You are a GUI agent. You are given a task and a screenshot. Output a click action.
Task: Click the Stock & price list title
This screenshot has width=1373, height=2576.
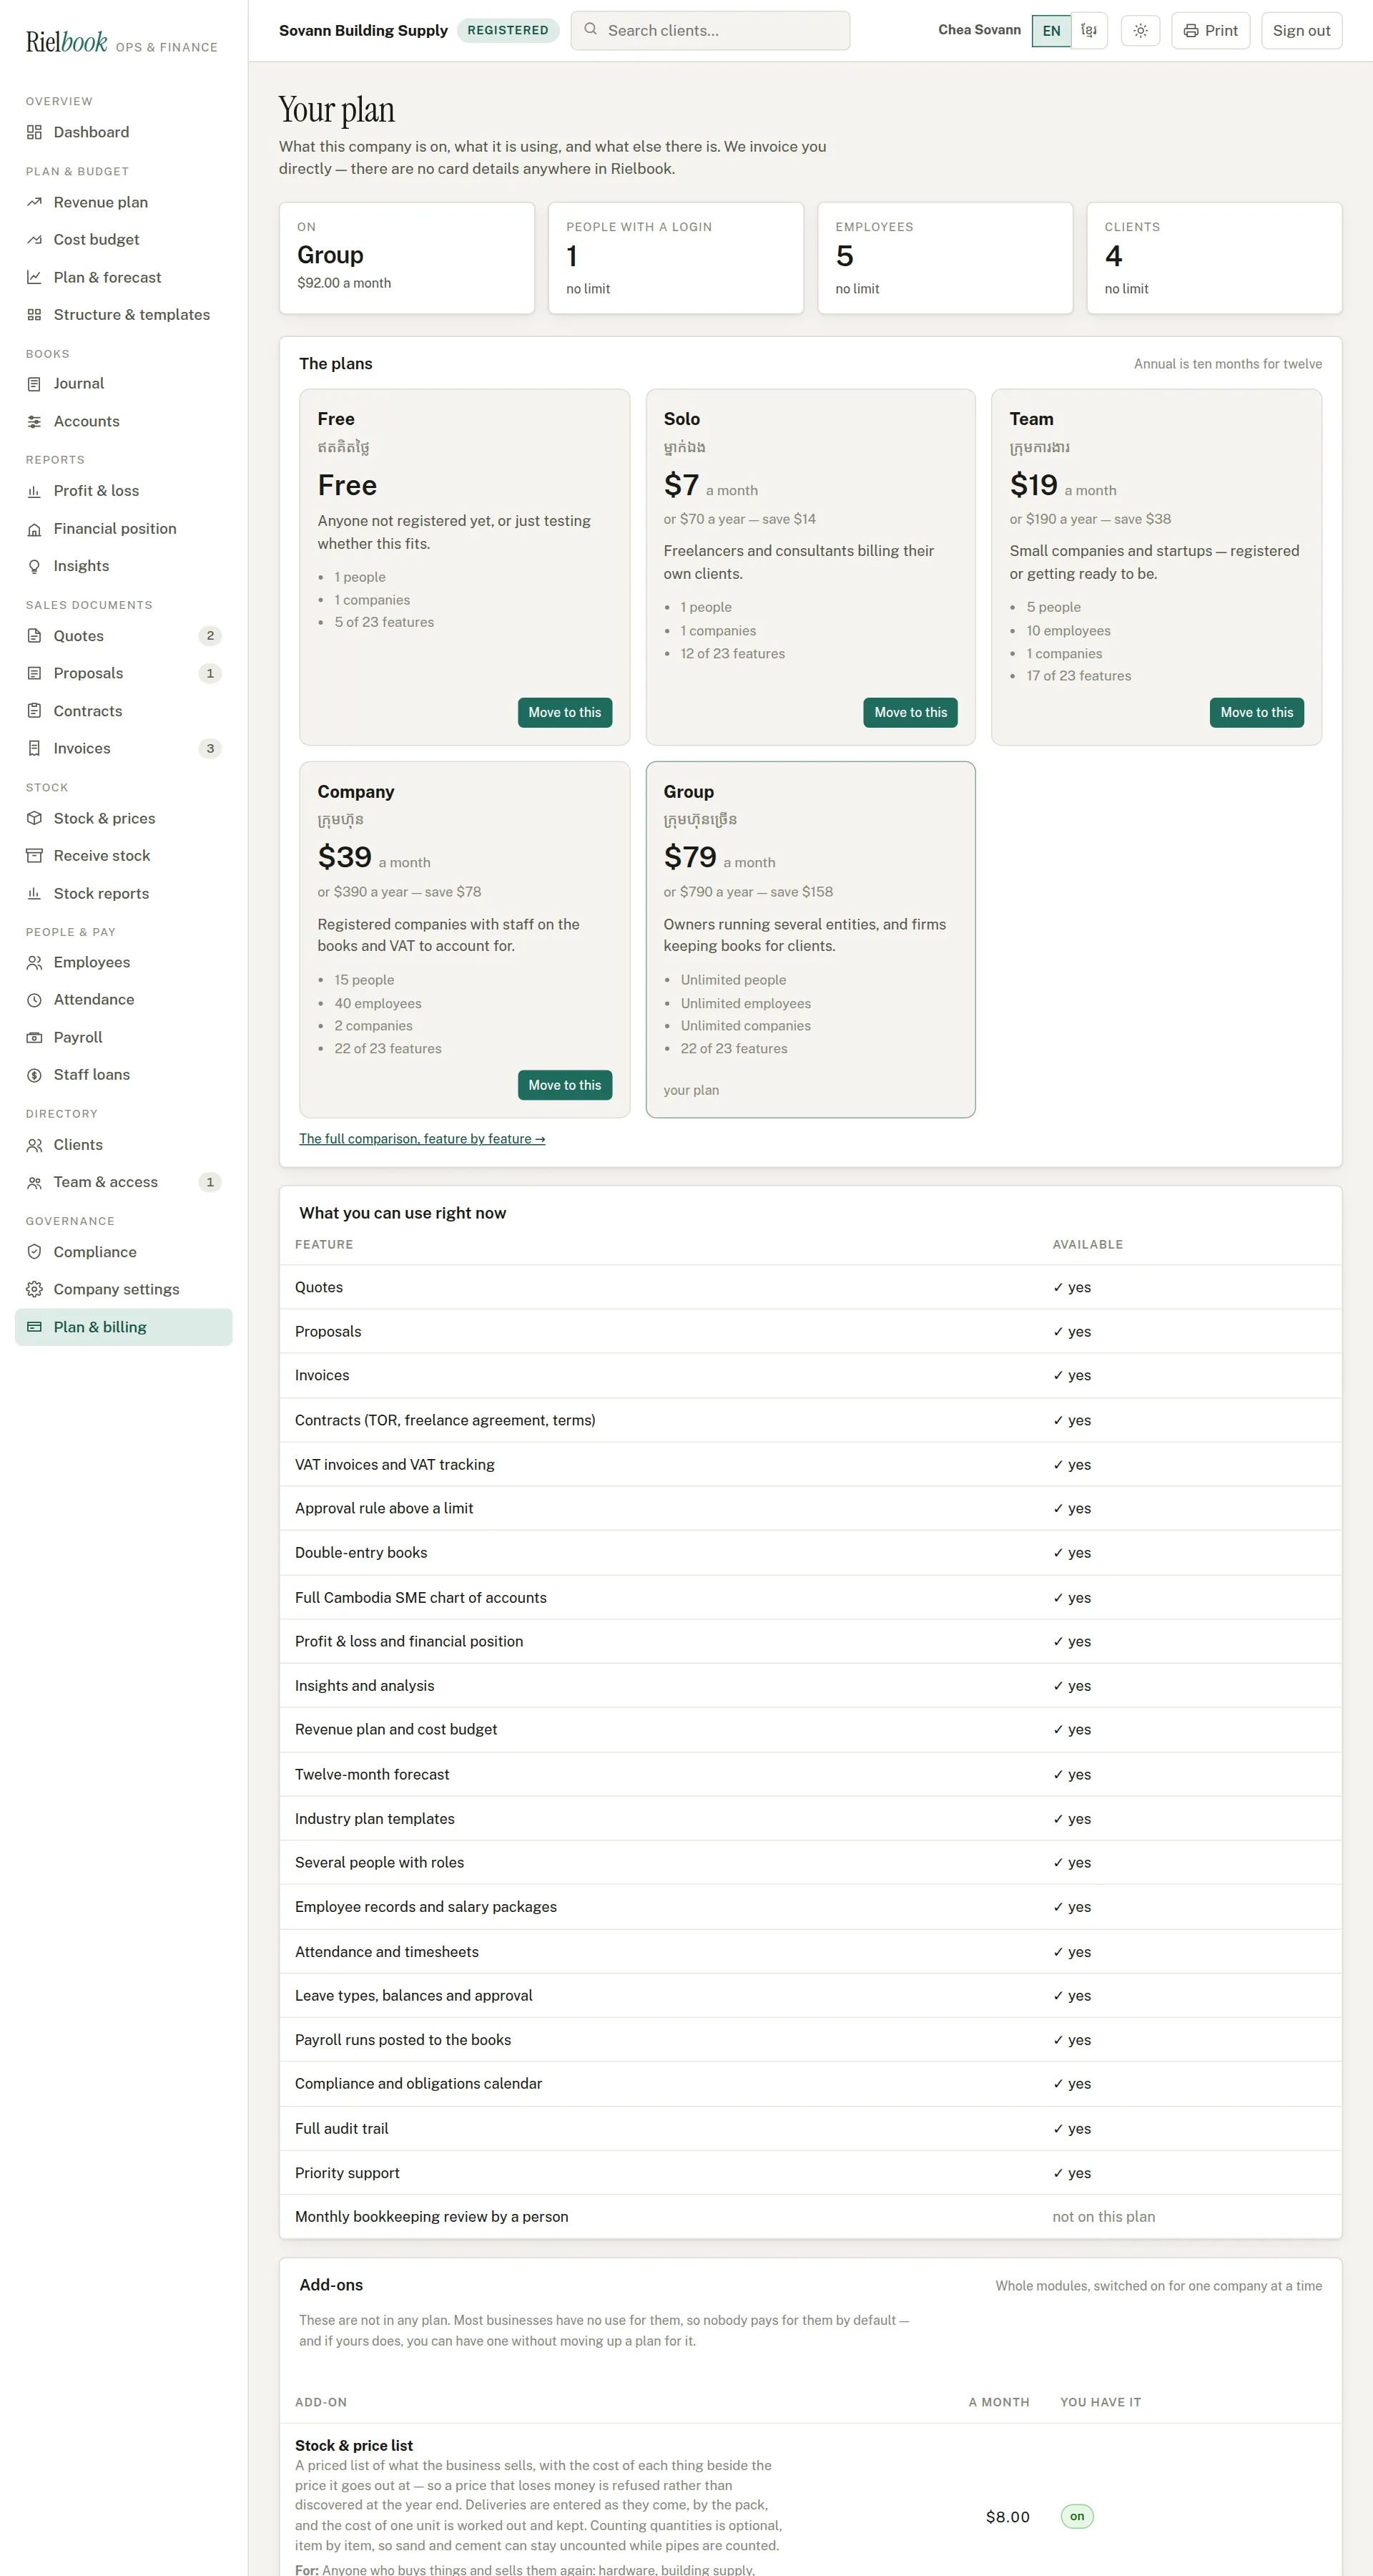coord(354,2445)
